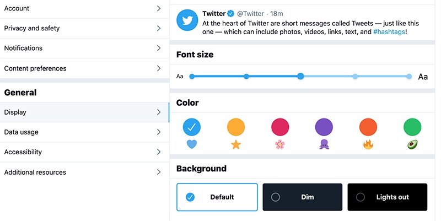Screen dimensions: 441x221
Task: Select the Lights out background
Action: click(x=387, y=197)
